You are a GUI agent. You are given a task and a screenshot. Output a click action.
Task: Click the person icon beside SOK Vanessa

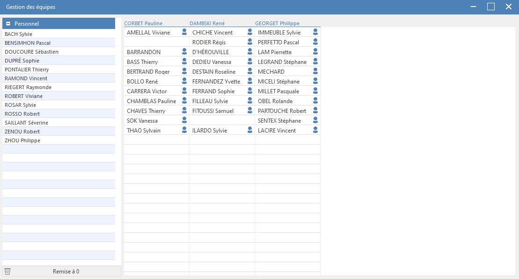[184, 120]
